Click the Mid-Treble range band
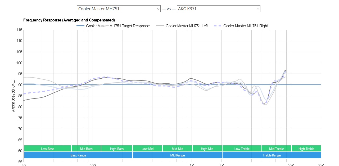Screen dimensions: 339x166 [277, 149]
